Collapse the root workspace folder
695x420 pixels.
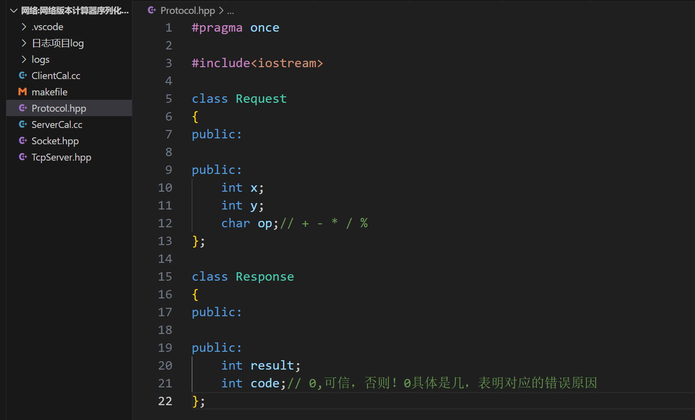click(x=14, y=10)
